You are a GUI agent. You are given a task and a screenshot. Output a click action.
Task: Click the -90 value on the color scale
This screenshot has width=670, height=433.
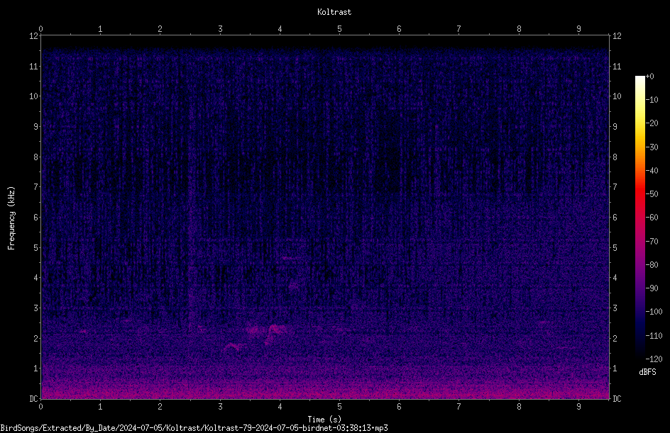click(x=652, y=288)
